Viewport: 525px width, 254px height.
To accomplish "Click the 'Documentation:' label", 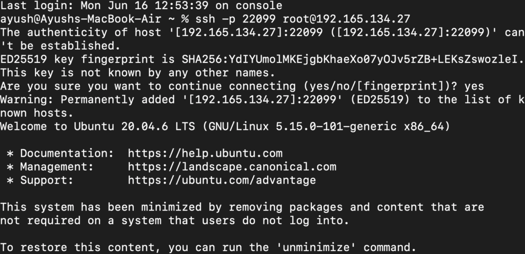I will click(64, 153).
